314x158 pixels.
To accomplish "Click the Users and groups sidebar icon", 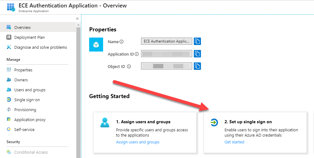I will [9, 90].
